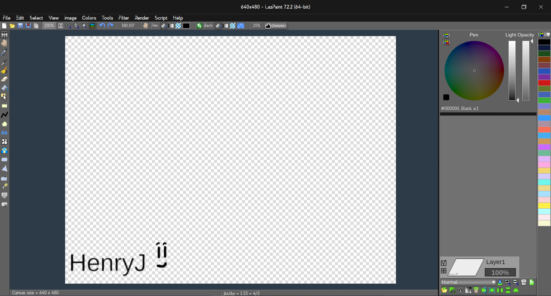The width and height of the screenshot is (551, 296).
Task: Click the Layer1 opacity 100% box
Action: [x=500, y=273]
